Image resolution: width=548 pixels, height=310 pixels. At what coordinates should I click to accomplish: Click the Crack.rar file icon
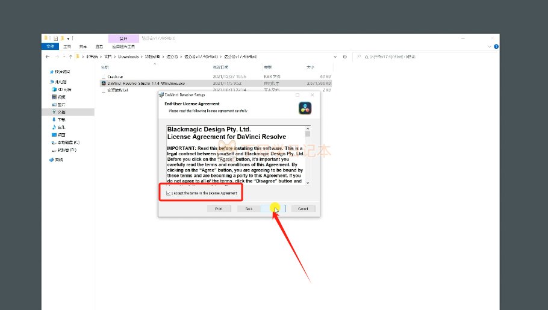[104, 76]
